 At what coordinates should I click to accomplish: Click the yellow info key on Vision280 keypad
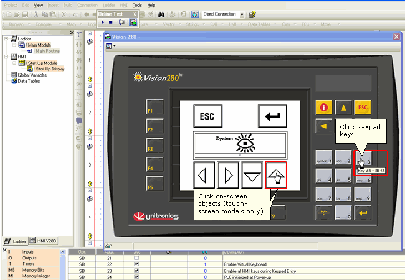[323, 107]
